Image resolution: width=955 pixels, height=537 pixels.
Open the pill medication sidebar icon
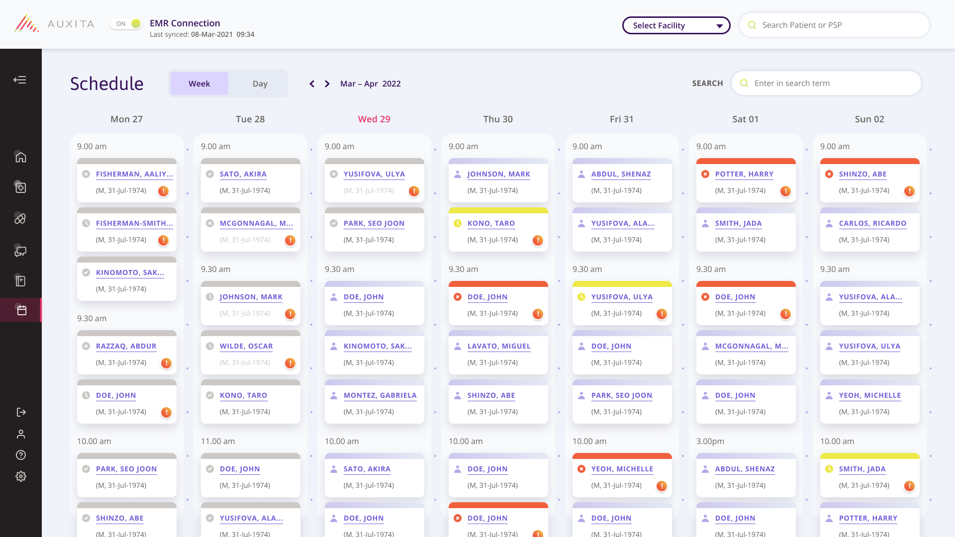pyautogui.click(x=20, y=219)
